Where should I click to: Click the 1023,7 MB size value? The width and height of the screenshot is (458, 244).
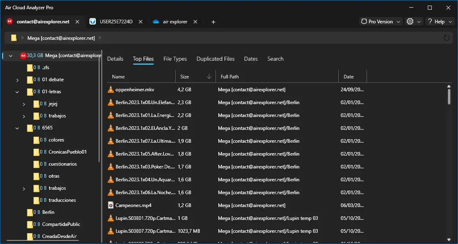[189, 231]
